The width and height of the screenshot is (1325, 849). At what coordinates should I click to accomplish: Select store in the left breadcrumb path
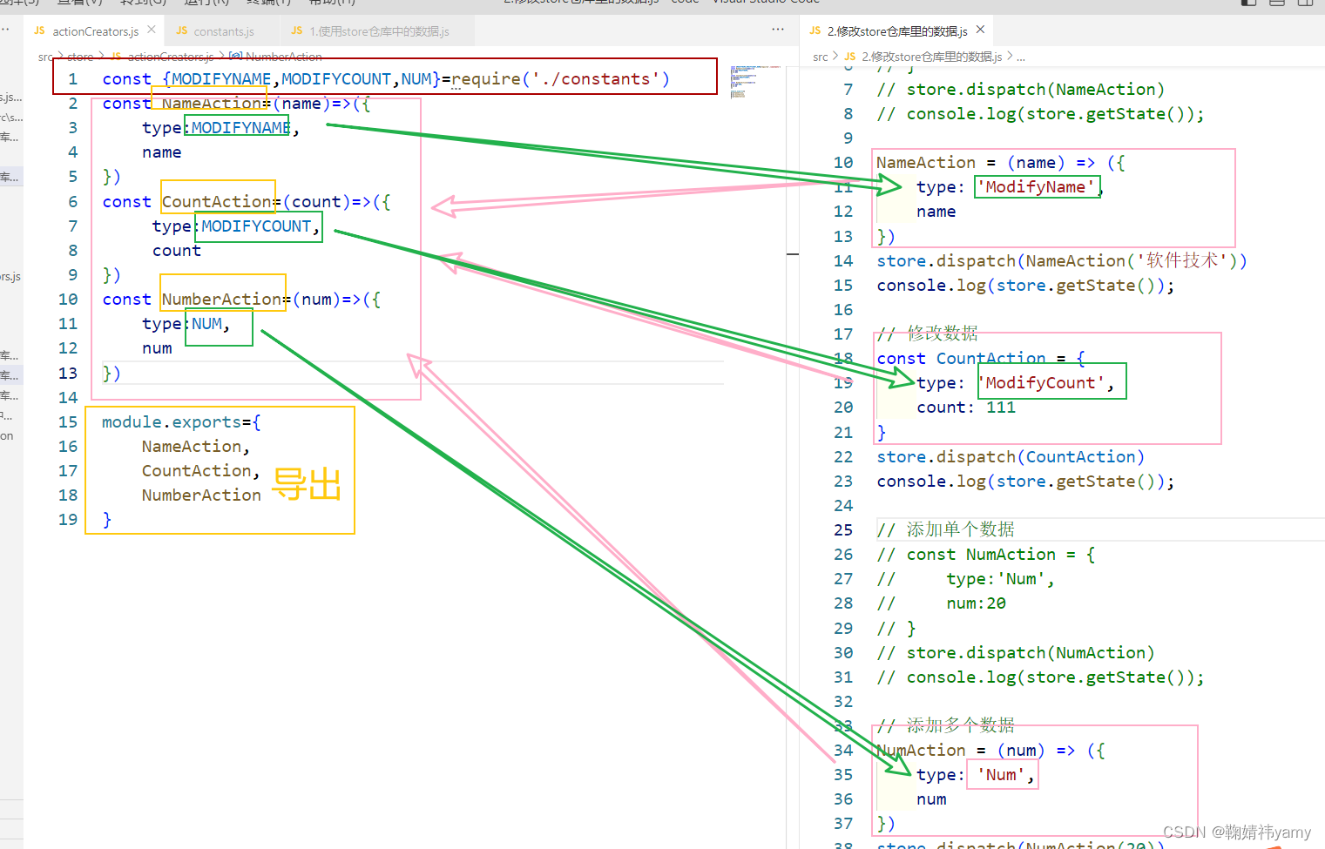click(x=80, y=57)
